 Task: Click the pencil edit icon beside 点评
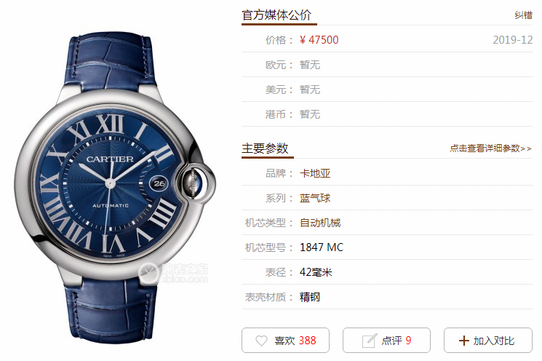coord(369,341)
